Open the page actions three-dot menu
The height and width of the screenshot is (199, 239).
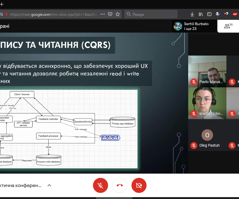pyautogui.click(x=103, y=14)
